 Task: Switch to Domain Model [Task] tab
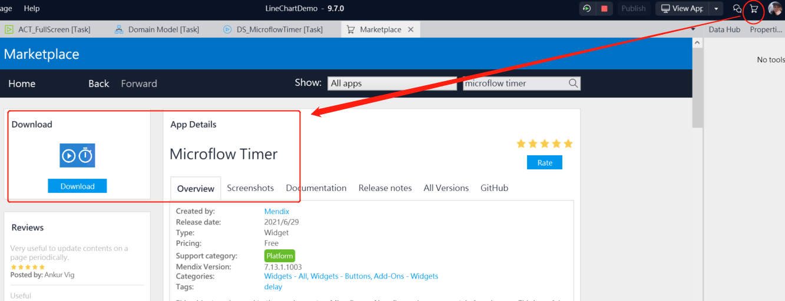(157, 29)
